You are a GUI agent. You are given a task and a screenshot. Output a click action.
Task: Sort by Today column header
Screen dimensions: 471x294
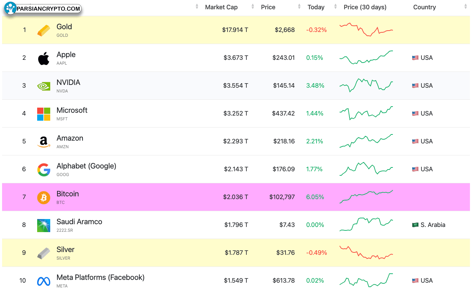point(316,7)
